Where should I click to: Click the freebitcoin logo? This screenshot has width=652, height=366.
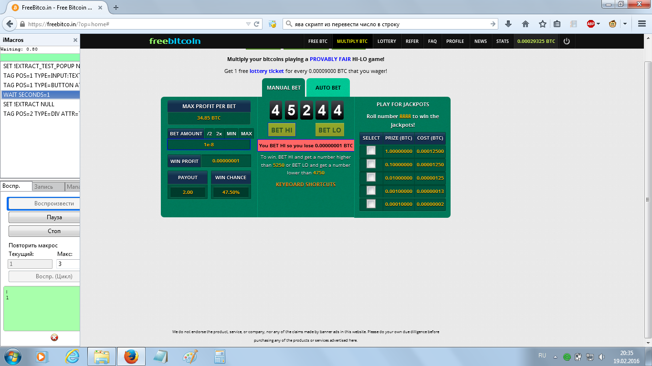click(x=175, y=41)
